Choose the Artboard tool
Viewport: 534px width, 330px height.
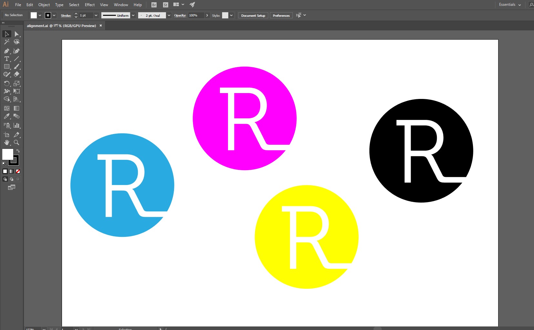[x=7, y=135]
